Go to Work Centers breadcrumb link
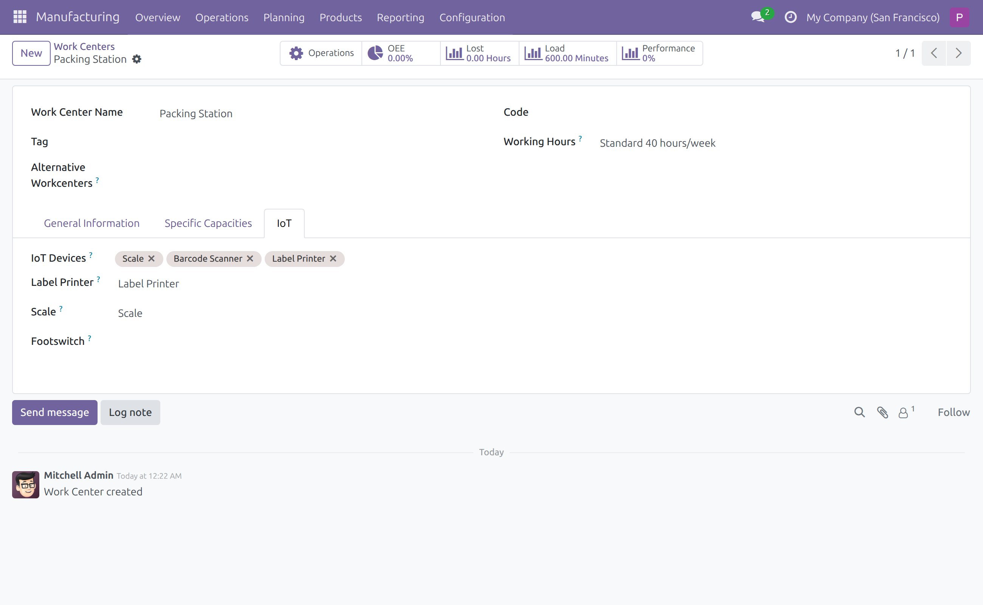Image resolution: width=983 pixels, height=605 pixels. pos(84,47)
